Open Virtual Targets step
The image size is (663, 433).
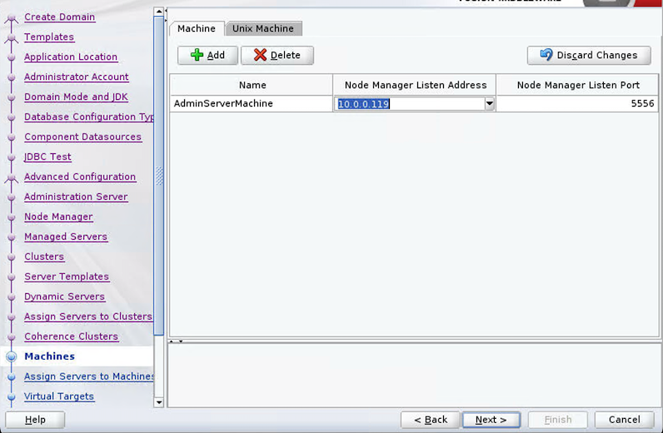coord(59,396)
